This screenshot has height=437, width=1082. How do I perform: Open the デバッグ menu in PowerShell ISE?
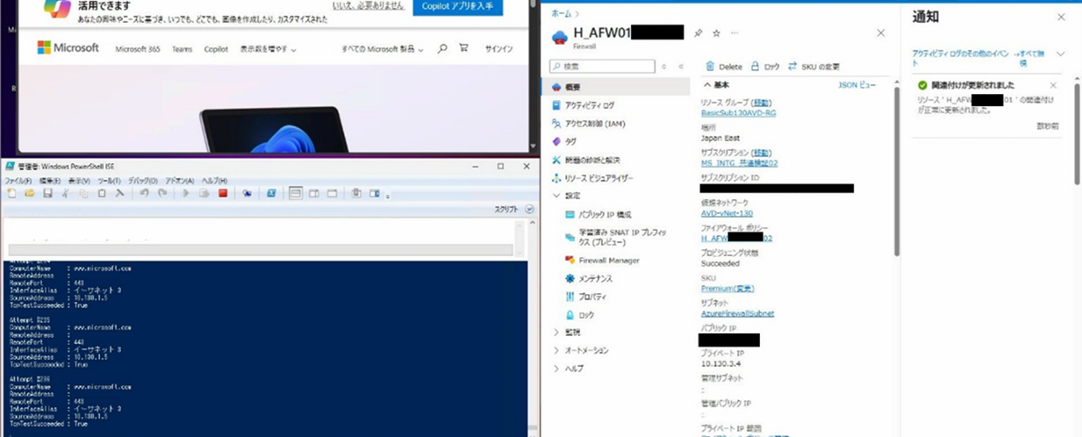pyautogui.click(x=142, y=181)
